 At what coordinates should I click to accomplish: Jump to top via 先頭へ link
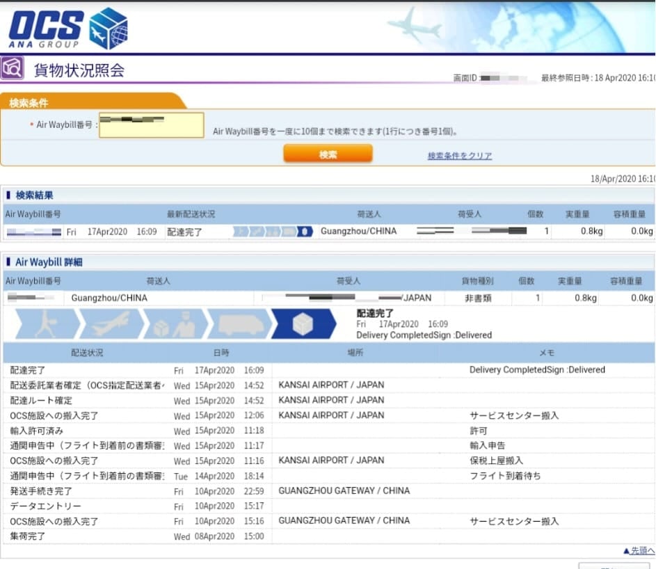pos(639,551)
